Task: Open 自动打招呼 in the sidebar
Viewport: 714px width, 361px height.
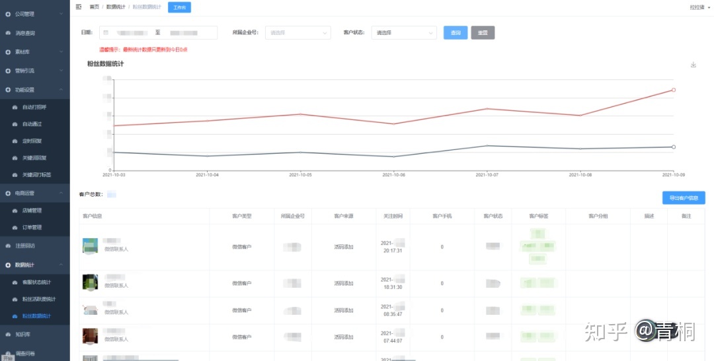Action: pos(34,107)
